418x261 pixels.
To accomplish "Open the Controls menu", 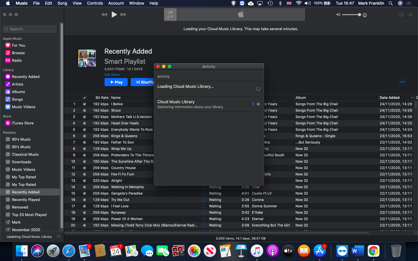I will click(95, 3).
